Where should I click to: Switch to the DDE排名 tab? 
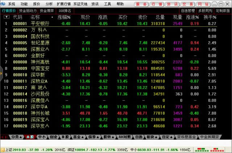[x=65, y=10]
